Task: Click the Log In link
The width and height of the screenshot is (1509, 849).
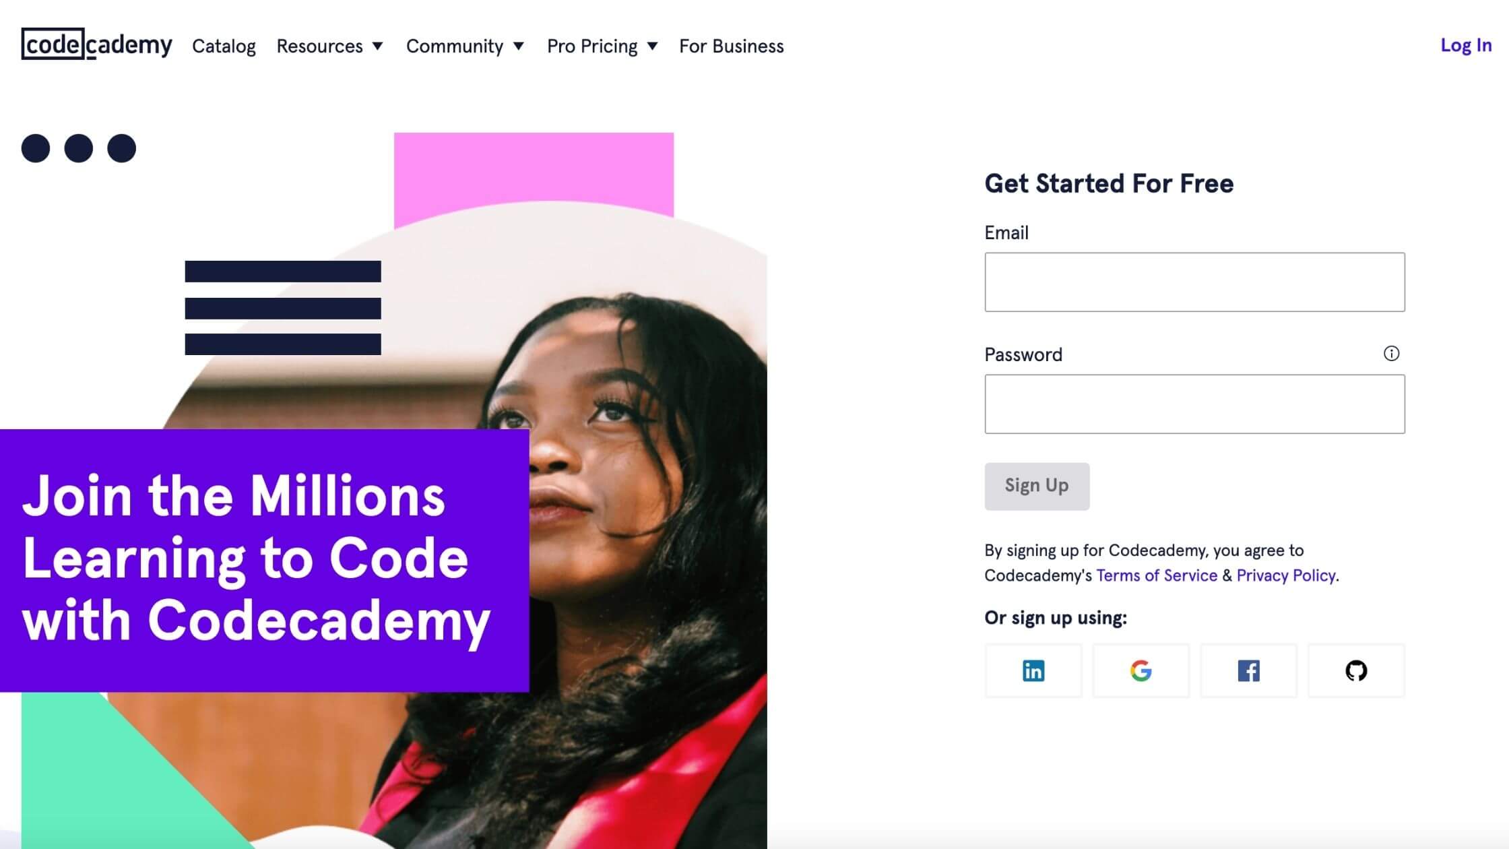Action: point(1467,44)
